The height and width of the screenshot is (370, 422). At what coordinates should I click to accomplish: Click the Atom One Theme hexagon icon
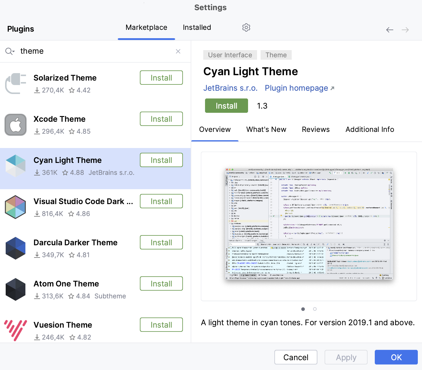pos(16,289)
